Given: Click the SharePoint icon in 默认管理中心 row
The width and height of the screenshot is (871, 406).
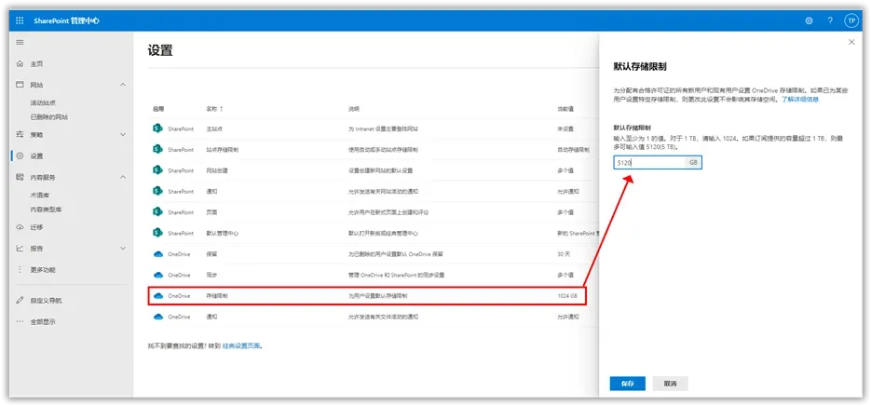Looking at the screenshot, I should (157, 234).
